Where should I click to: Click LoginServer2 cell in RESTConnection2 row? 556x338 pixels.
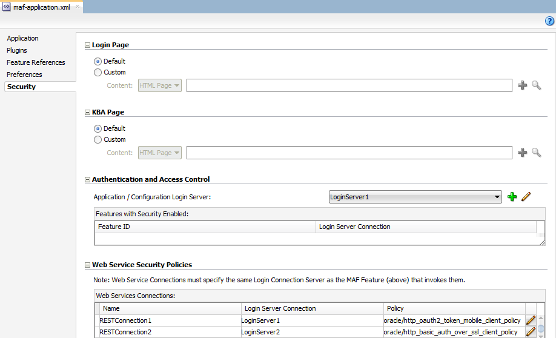pos(312,333)
